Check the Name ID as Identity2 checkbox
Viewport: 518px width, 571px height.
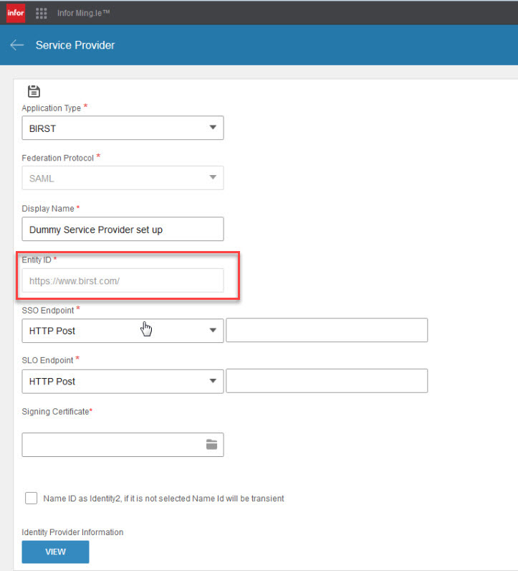pos(32,498)
